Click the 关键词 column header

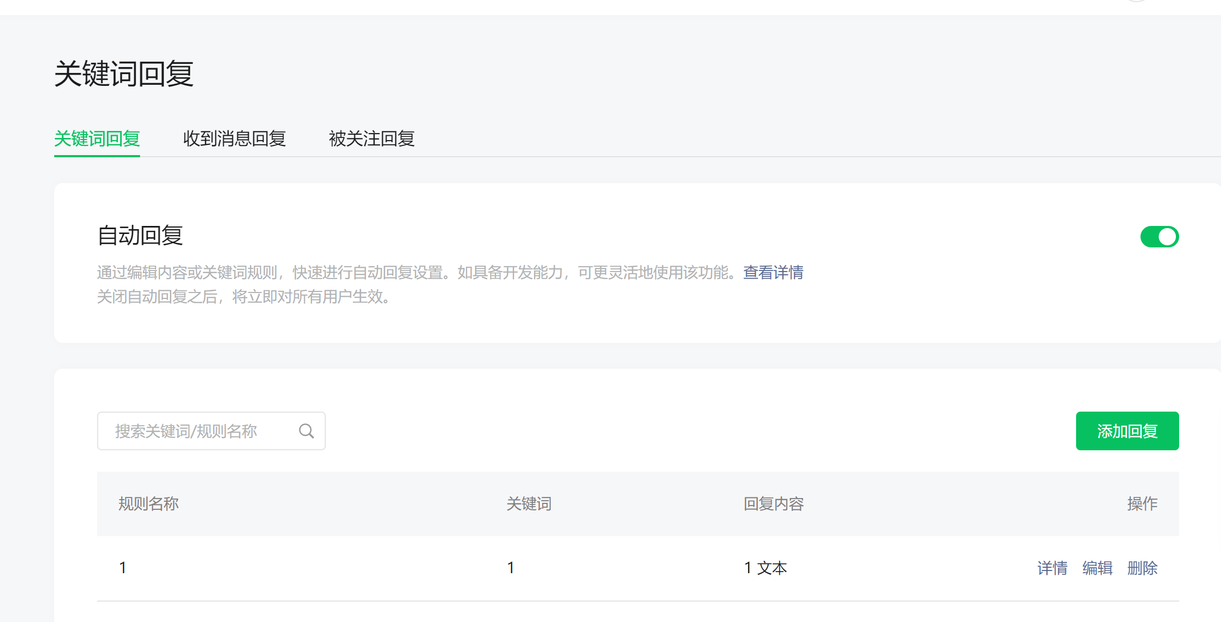[529, 503]
